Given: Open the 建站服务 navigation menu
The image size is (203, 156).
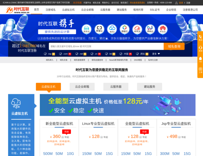Looking at the screenshot, I should [122, 10].
